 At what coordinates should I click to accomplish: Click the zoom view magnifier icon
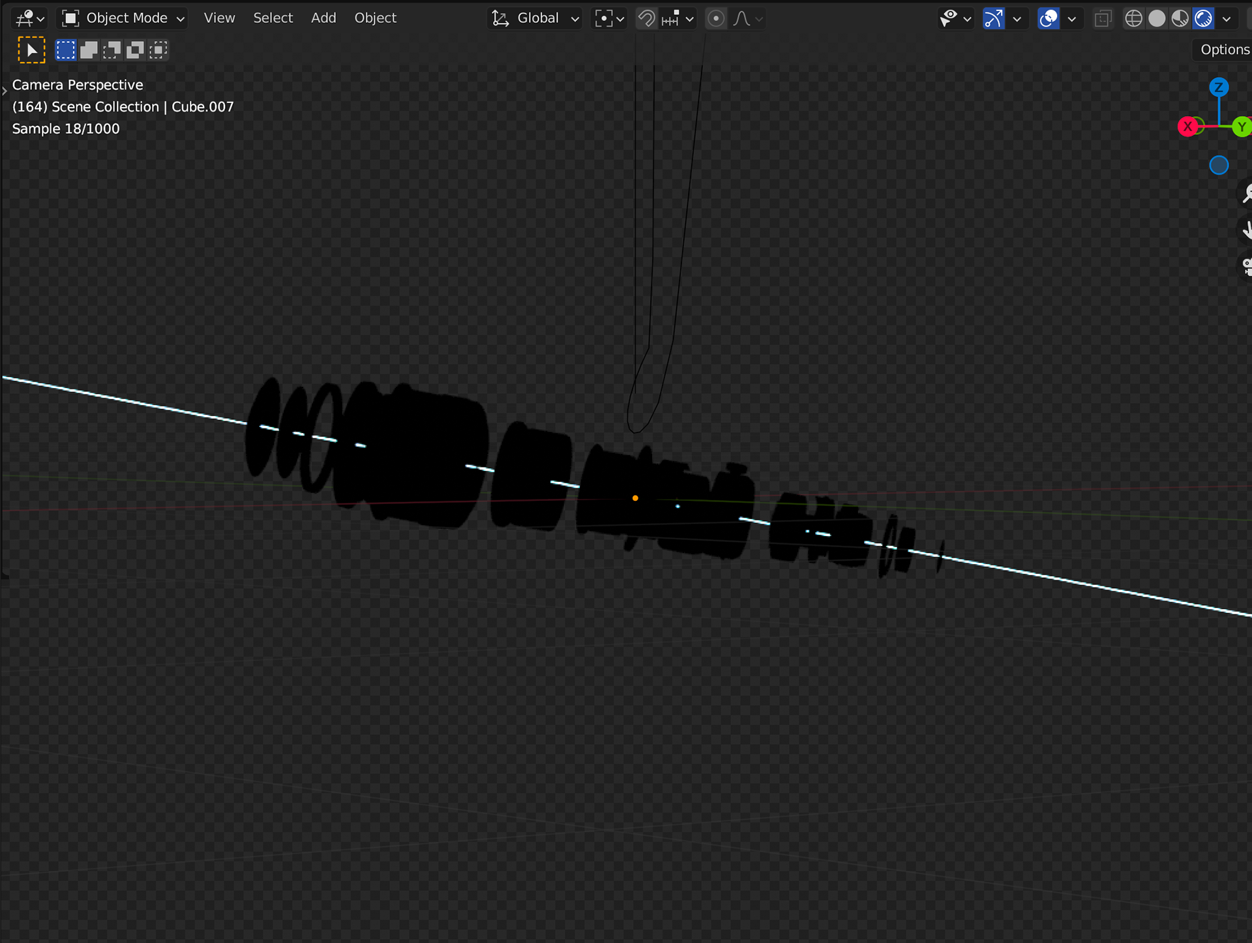(x=1246, y=193)
